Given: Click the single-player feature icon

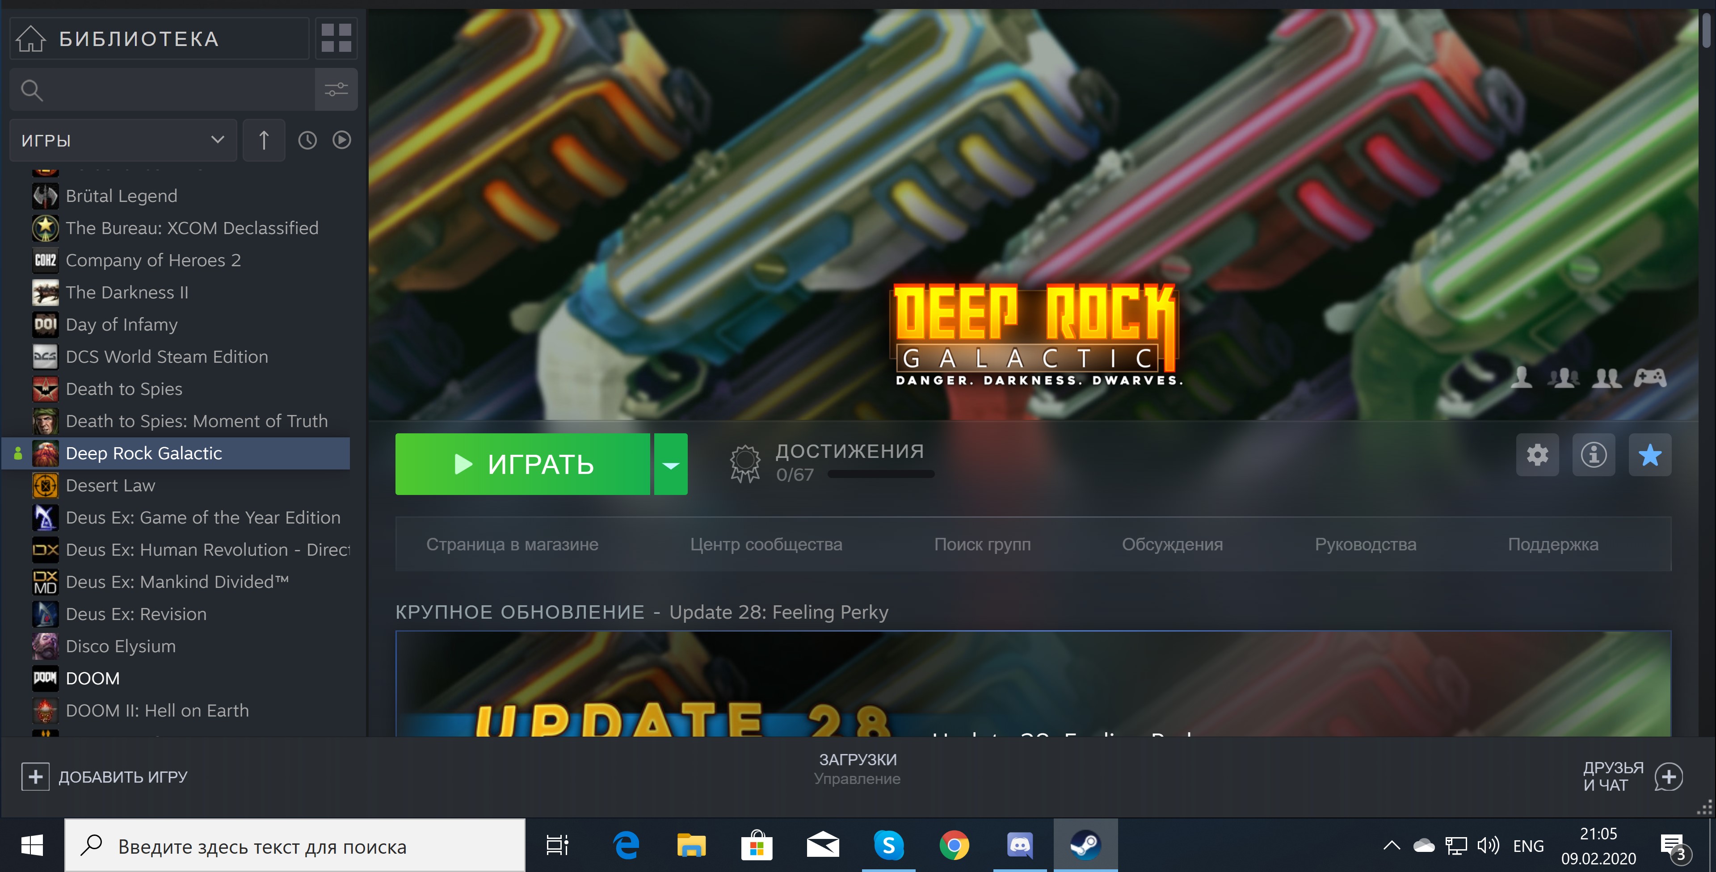Looking at the screenshot, I should pyautogui.click(x=1521, y=378).
